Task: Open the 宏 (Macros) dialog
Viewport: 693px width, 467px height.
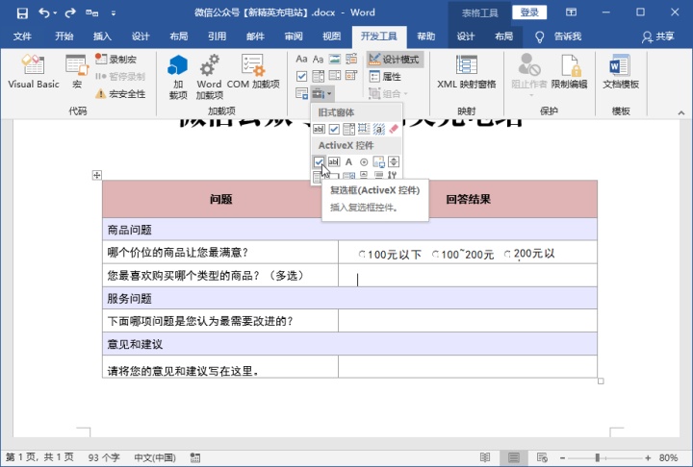Action: click(x=77, y=71)
